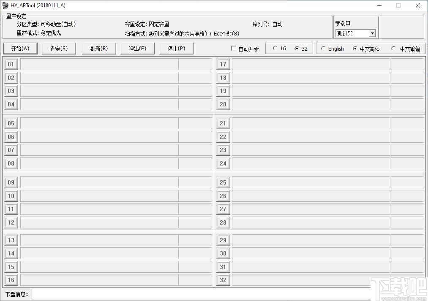The image size is (428, 301).
Task: Click port number 16
Action: [11, 280]
